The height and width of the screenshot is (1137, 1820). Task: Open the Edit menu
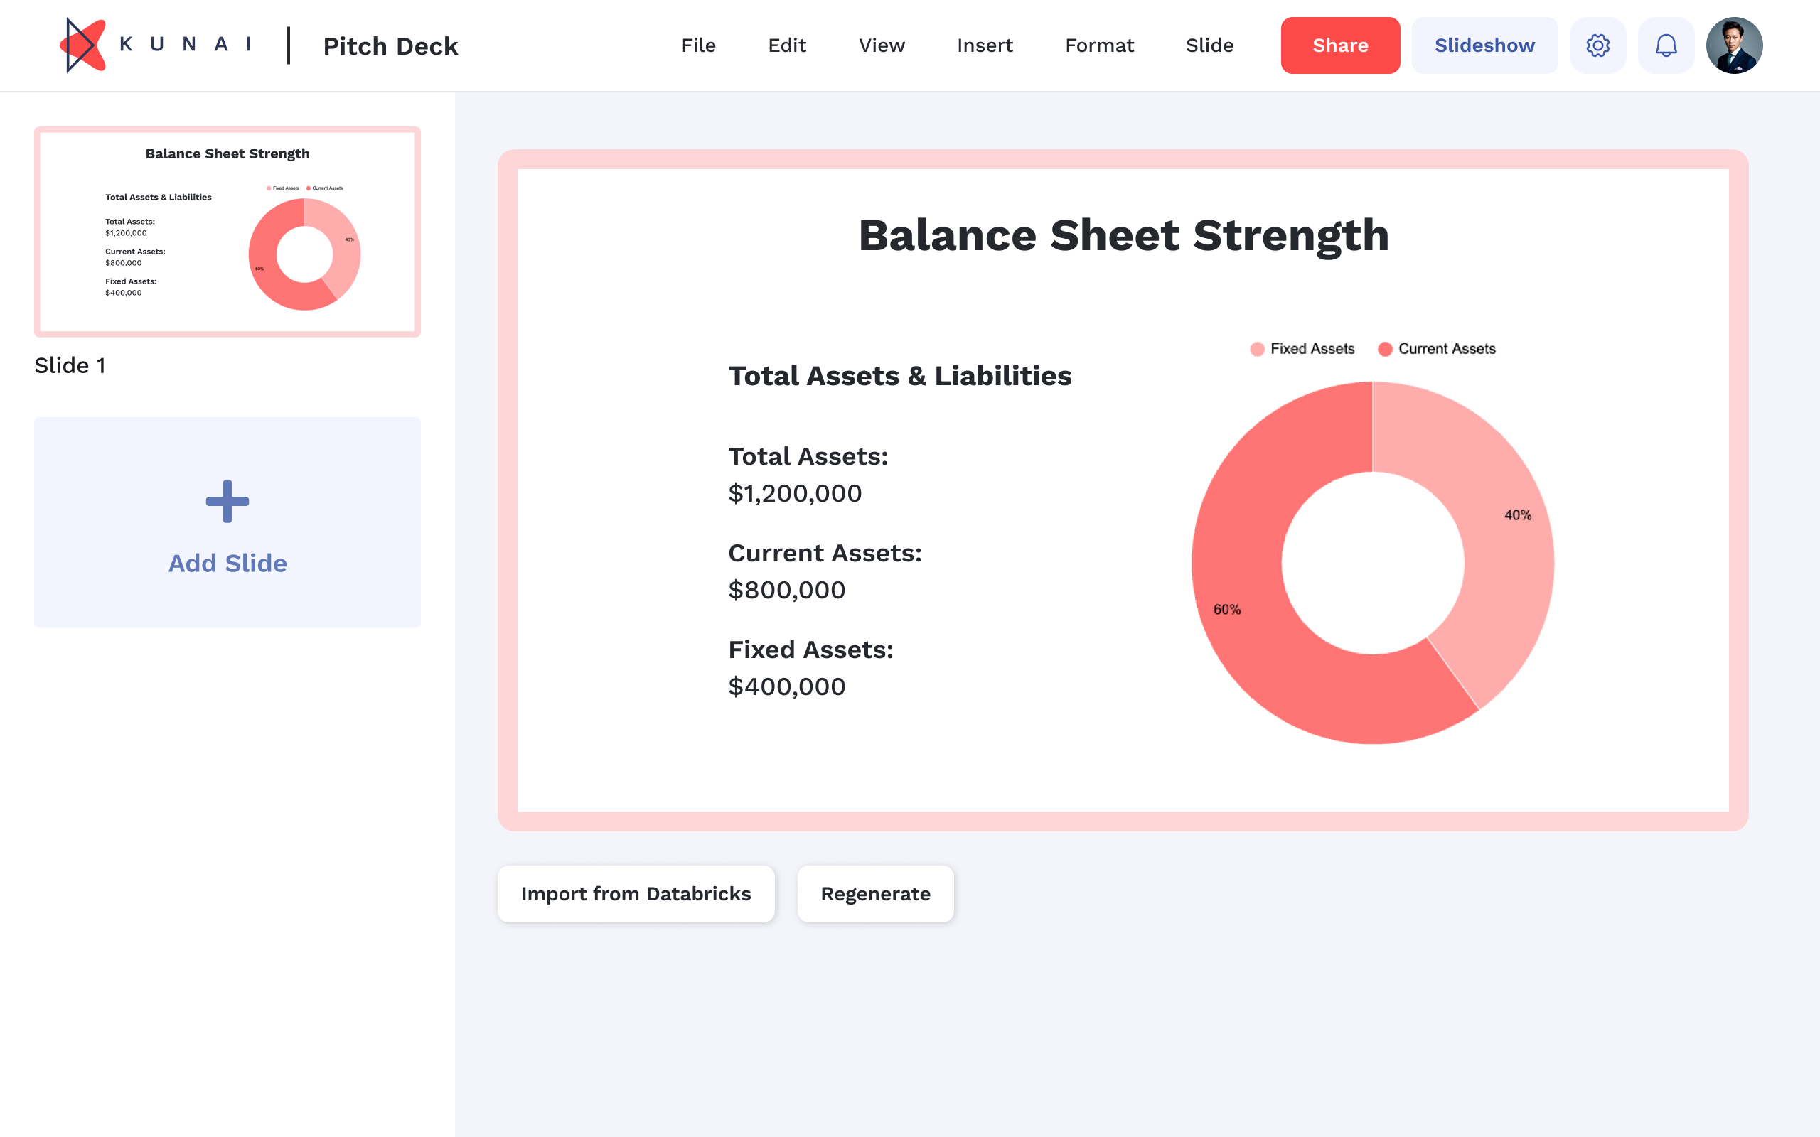787,45
